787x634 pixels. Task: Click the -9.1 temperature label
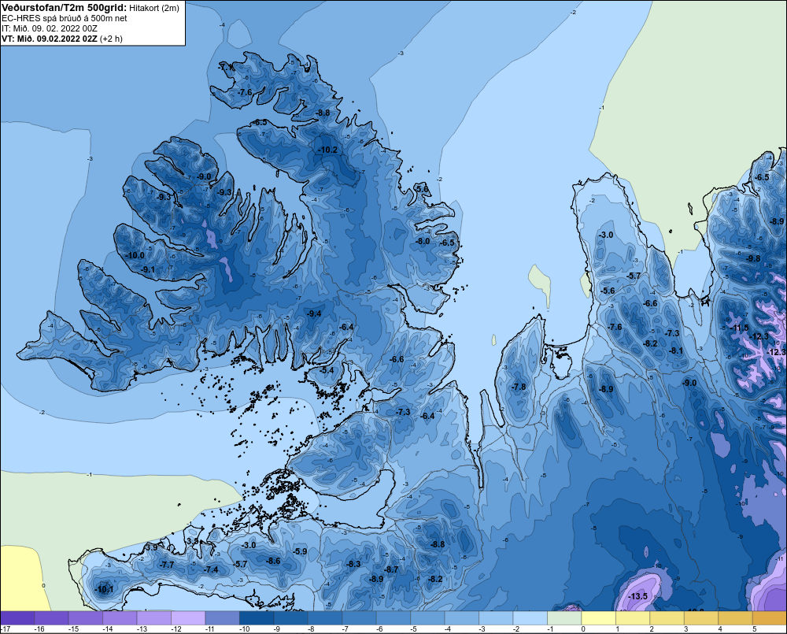coord(148,270)
